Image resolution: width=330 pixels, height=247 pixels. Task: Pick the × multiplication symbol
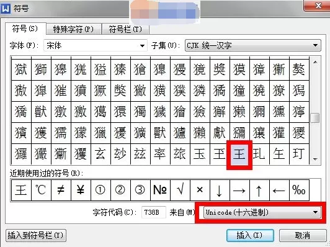point(200,190)
